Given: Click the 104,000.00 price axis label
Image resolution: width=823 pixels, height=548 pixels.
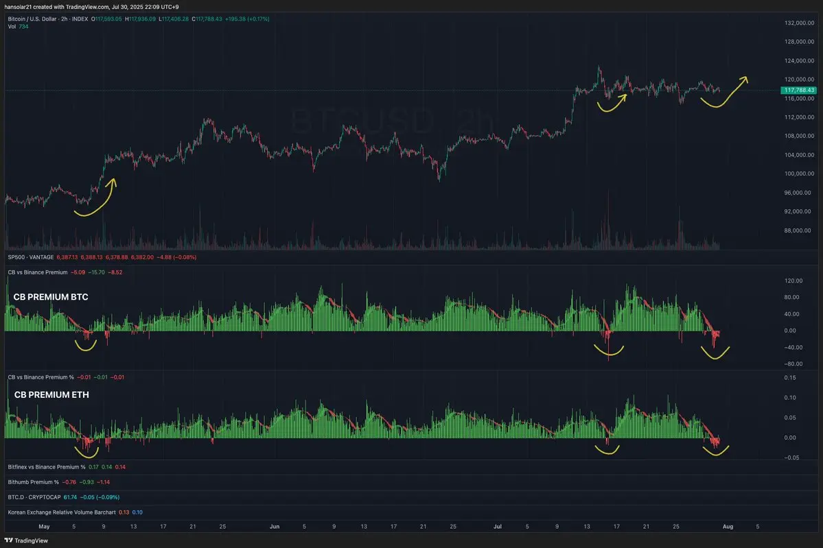Looking at the screenshot, I should point(799,155).
